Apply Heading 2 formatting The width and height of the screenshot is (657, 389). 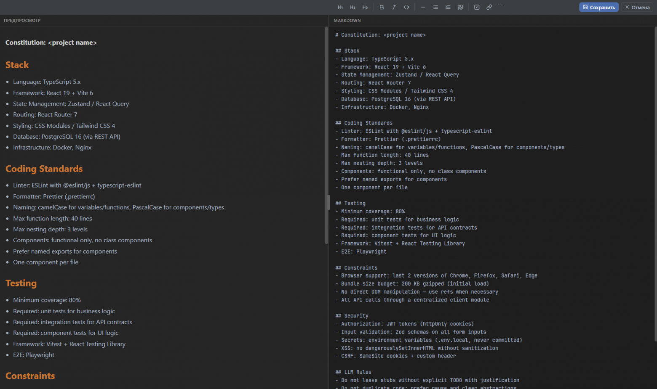pos(353,7)
